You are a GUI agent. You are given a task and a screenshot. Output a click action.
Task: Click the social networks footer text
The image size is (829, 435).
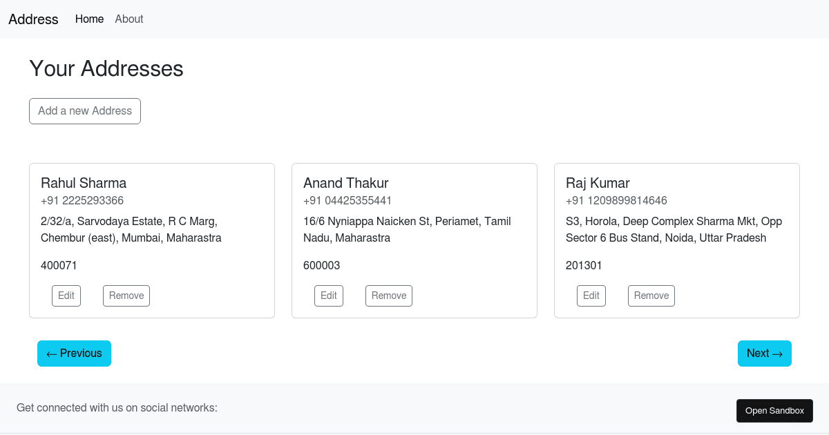pos(117,408)
